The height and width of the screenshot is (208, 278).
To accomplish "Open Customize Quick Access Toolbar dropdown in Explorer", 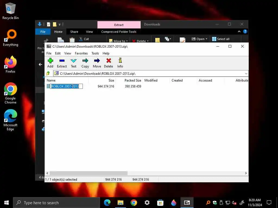I will coord(59,24).
